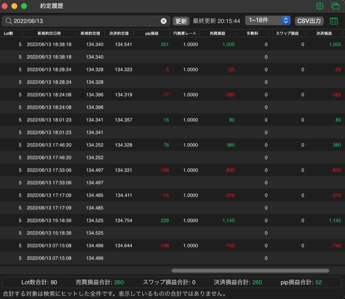Click the green table columns icon

[x=334, y=21]
